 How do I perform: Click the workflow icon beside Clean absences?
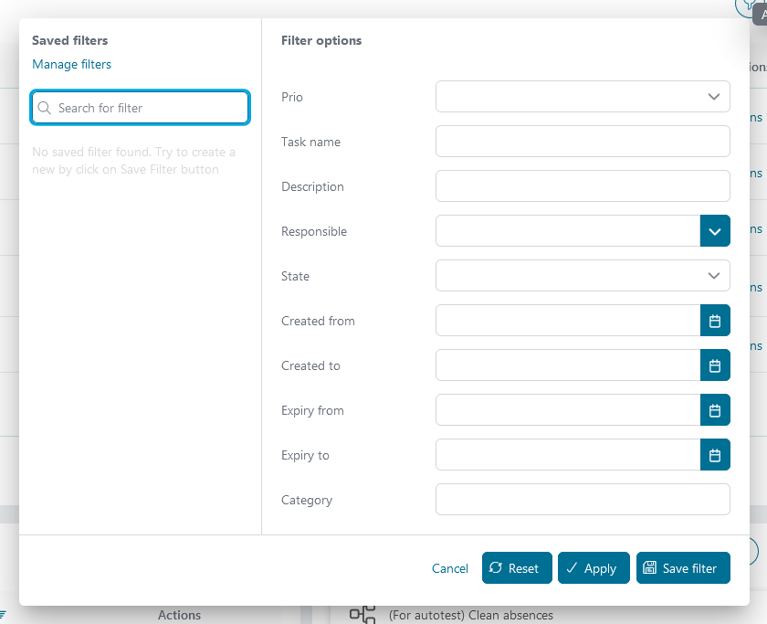362,614
